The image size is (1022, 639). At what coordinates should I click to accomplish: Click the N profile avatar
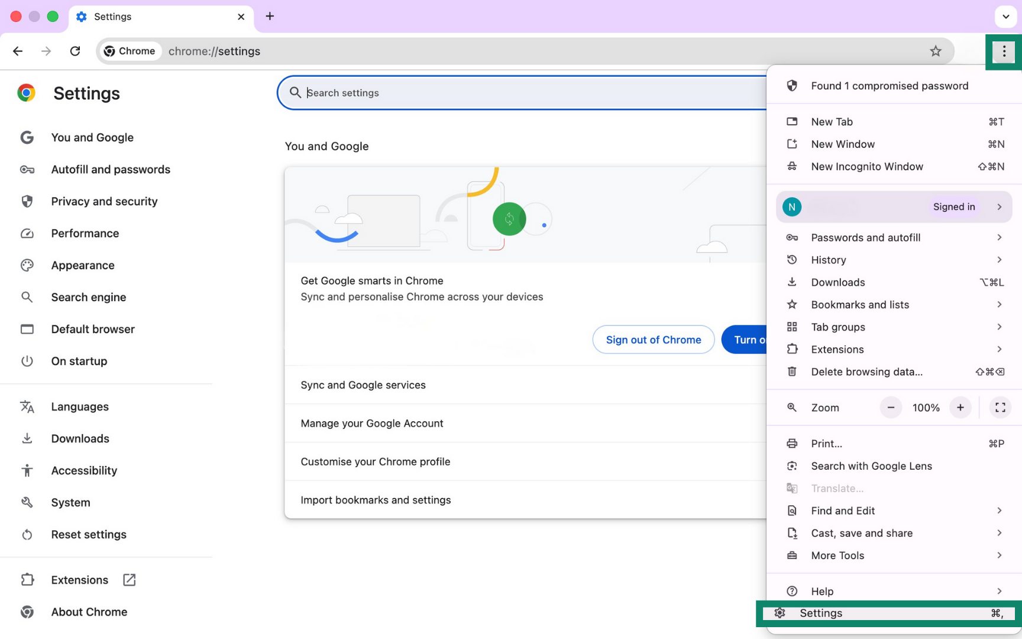pos(792,207)
